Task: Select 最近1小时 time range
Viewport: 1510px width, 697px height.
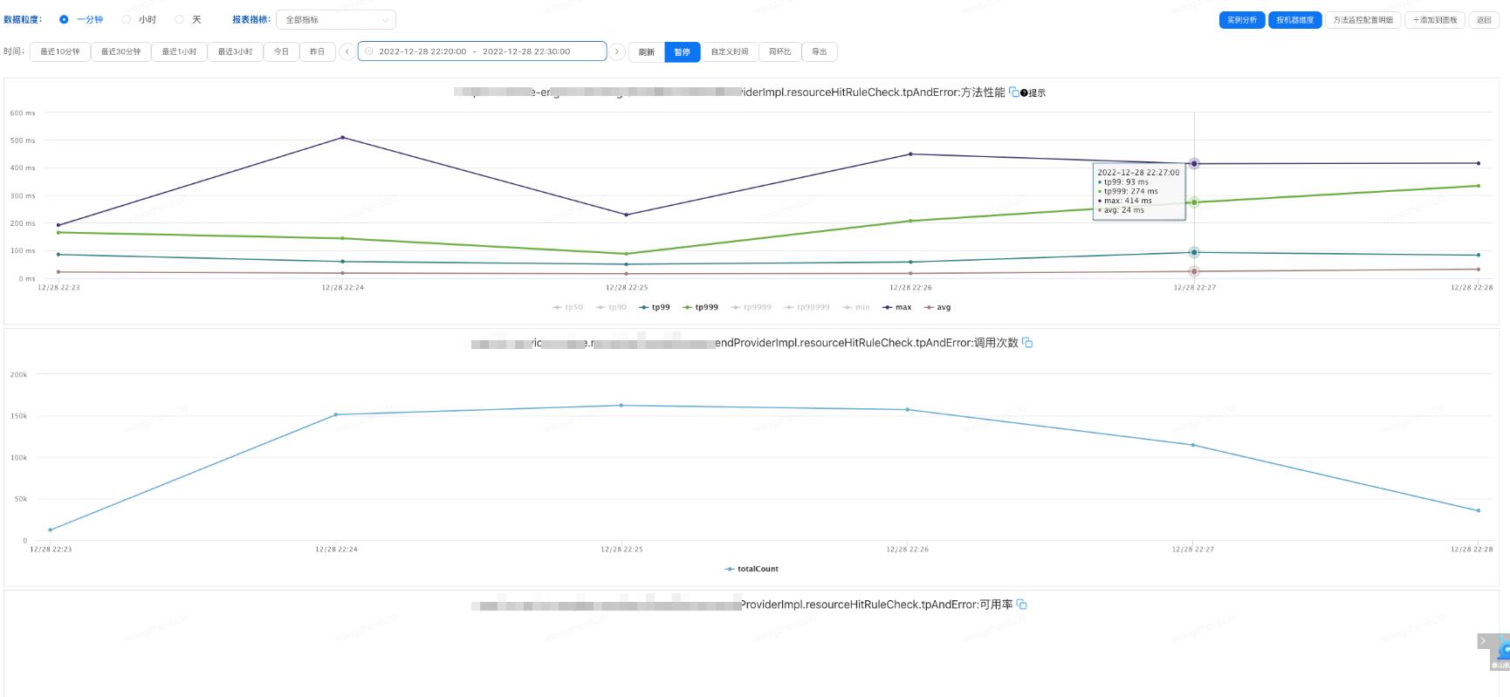Action: click(179, 51)
